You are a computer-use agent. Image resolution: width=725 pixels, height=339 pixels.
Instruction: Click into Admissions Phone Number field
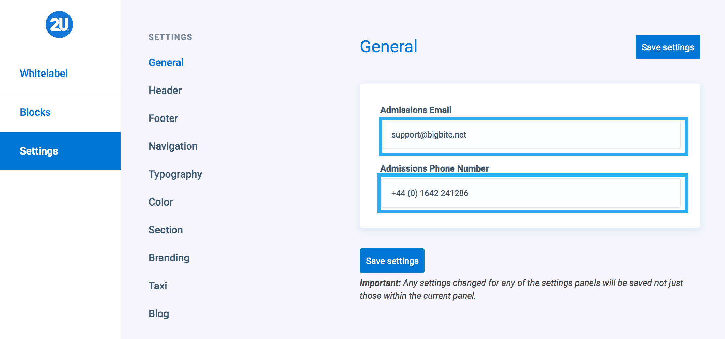coord(531,193)
